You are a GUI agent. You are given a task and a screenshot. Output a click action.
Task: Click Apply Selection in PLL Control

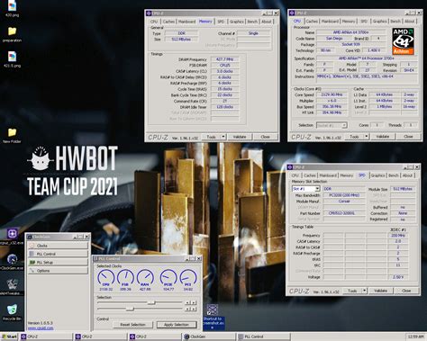coord(177,325)
